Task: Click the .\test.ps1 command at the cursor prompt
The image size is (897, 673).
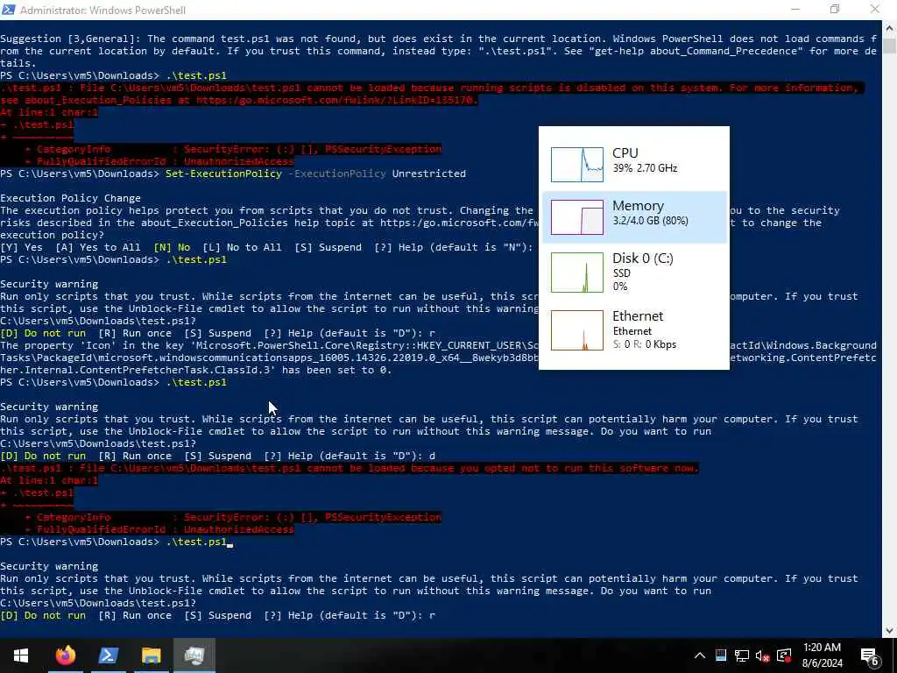Action: pyautogui.click(x=196, y=542)
